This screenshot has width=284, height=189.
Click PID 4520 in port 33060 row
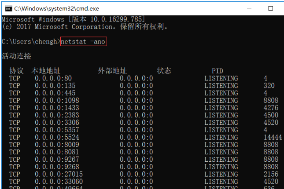coord(271,182)
